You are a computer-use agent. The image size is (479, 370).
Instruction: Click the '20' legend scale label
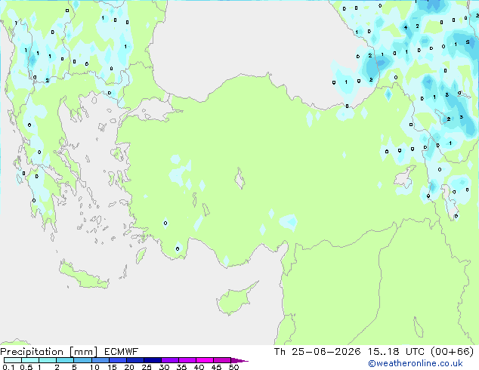click(129, 367)
